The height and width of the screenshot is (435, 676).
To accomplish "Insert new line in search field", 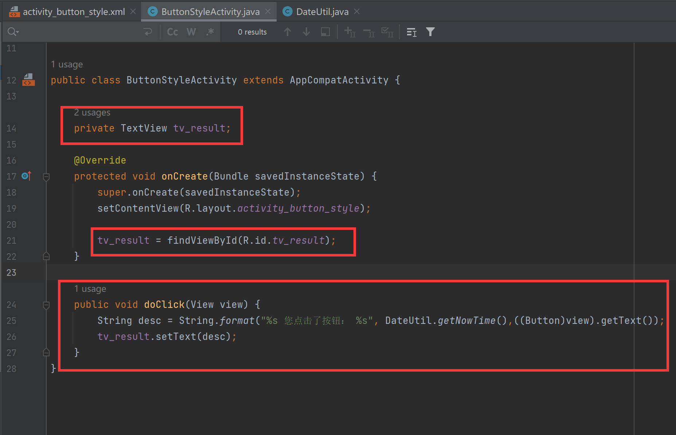I will click(148, 32).
